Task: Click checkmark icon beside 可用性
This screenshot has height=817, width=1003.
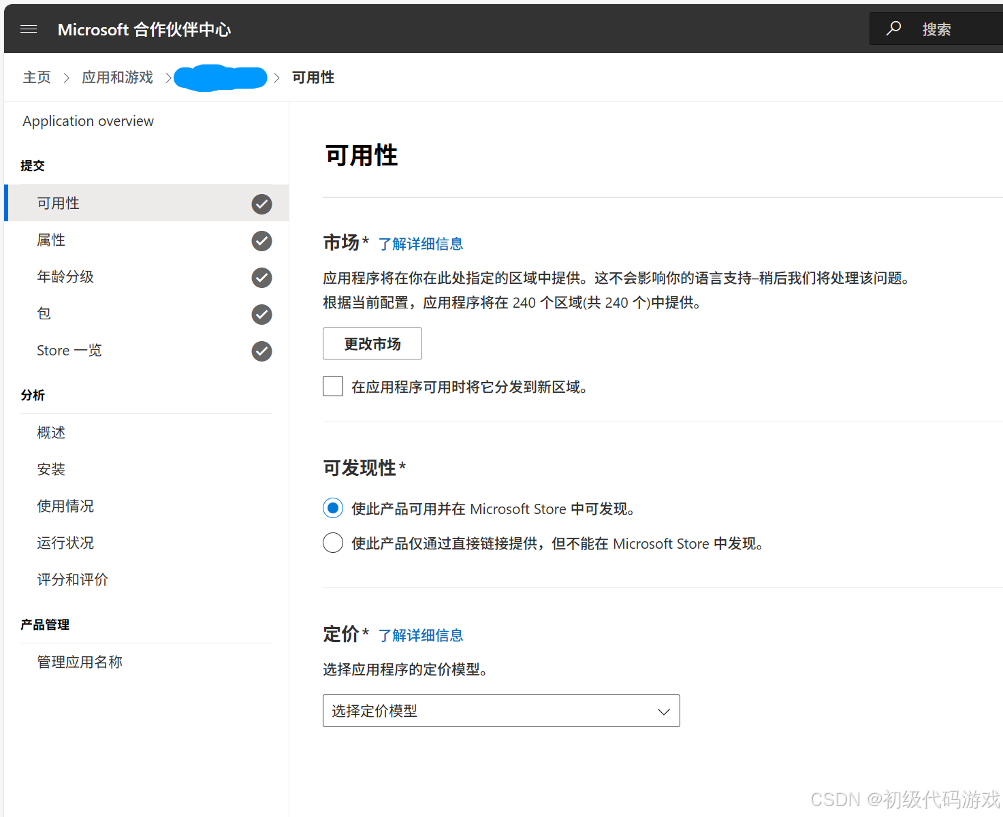Action: pyautogui.click(x=261, y=204)
